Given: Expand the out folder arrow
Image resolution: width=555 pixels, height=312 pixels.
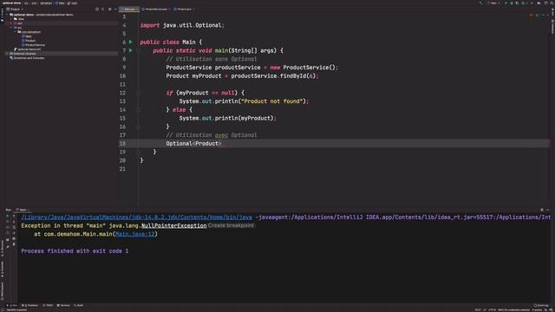Looking at the screenshot, I should (x=11, y=23).
